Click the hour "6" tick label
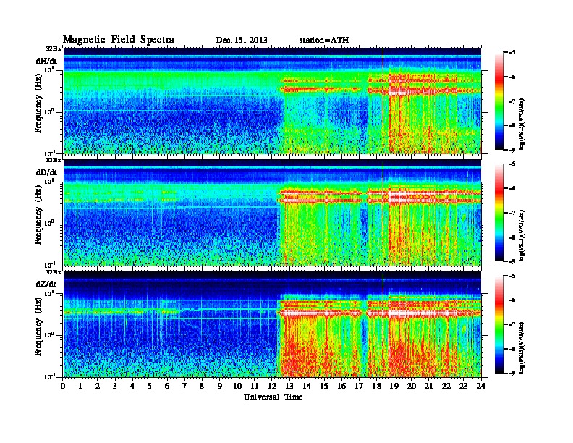The height and width of the screenshot is (443, 573). coord(167,386)
